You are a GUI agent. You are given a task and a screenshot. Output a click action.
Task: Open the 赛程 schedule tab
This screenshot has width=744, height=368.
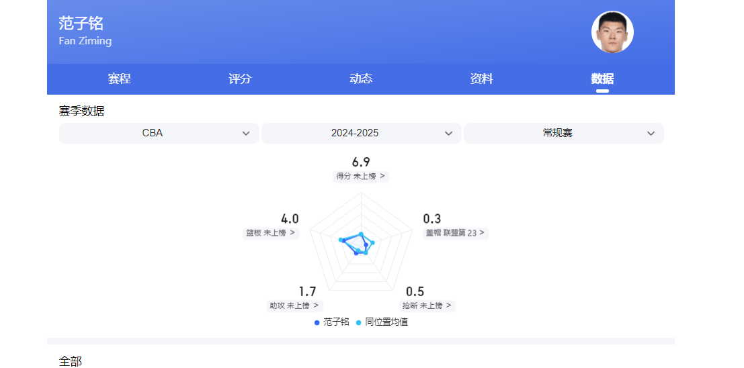[119, 79]
